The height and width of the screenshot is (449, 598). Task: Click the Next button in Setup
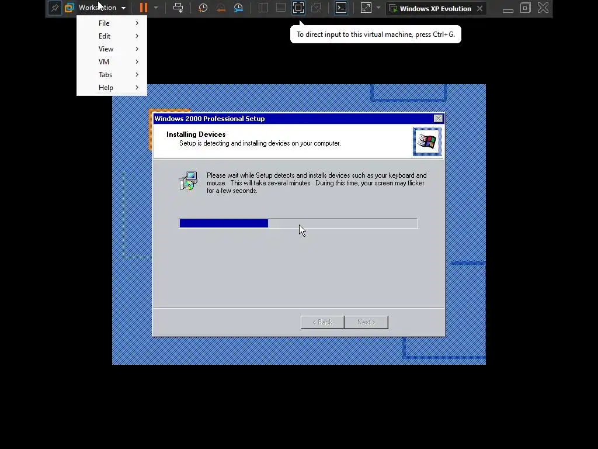(x=366, y=322)
